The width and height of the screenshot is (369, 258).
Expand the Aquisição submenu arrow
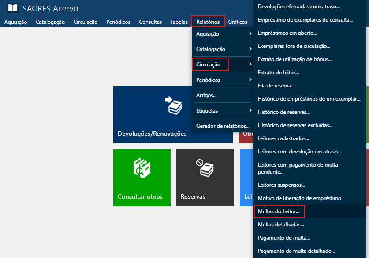pos(250,34)
